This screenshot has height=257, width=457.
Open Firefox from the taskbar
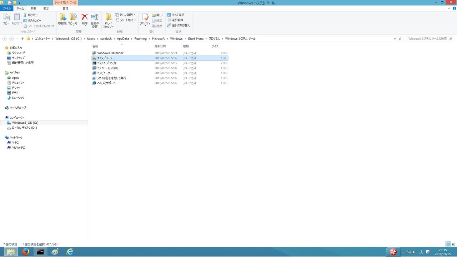(25, 252)
